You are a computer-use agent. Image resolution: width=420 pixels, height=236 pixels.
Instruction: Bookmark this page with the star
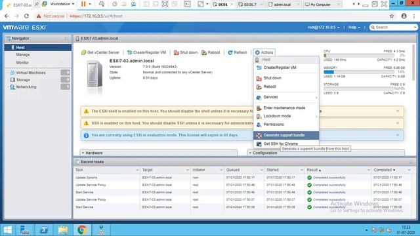[x=392, y=16]
